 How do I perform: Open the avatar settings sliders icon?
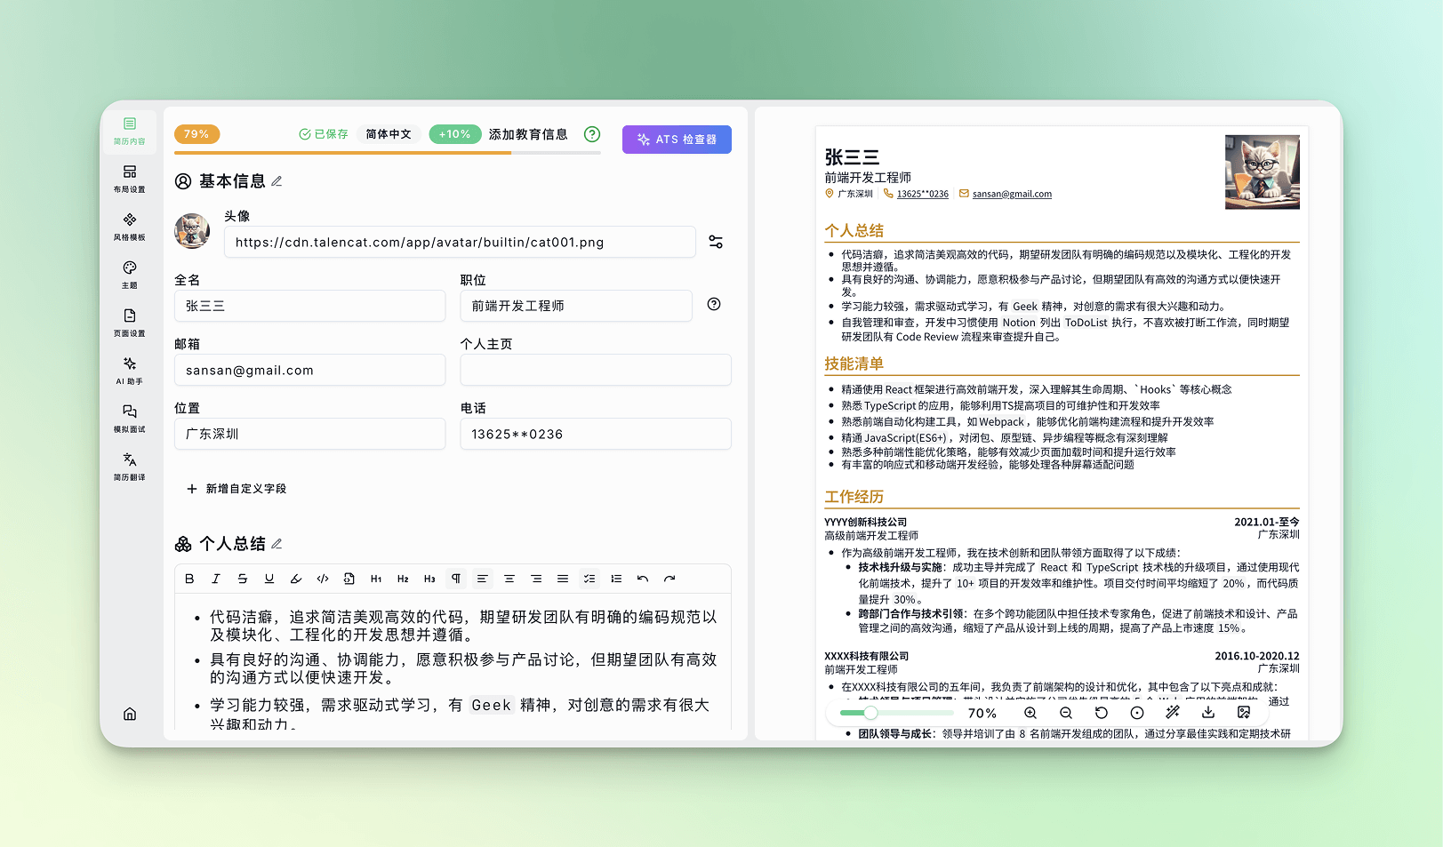pyautogui.click(x=716, y=242)
